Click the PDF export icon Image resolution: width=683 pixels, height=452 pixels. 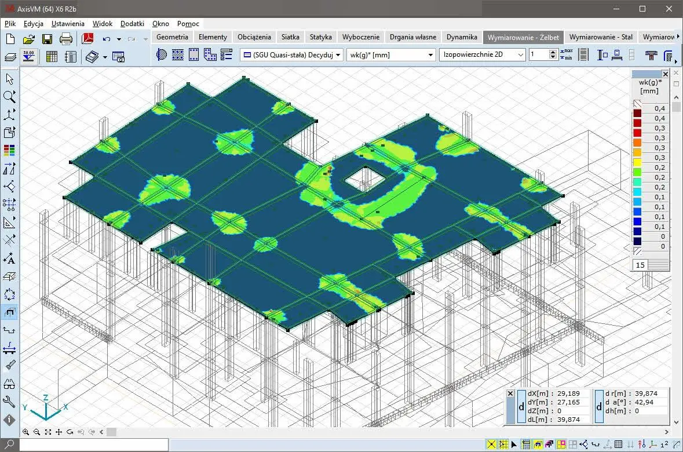(x=87, y=39)
